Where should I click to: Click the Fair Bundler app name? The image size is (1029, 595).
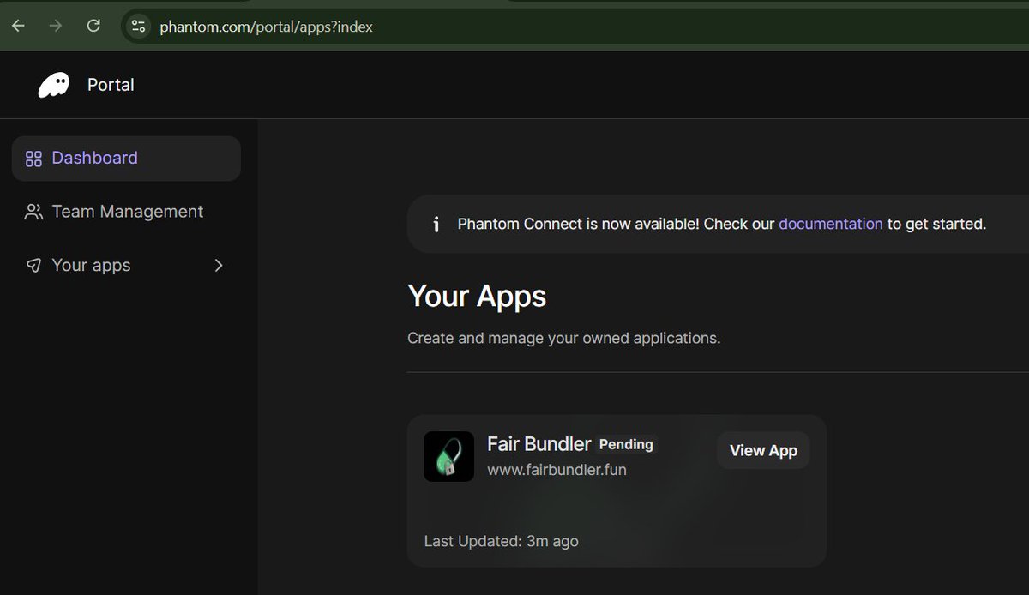coord(539,444)
